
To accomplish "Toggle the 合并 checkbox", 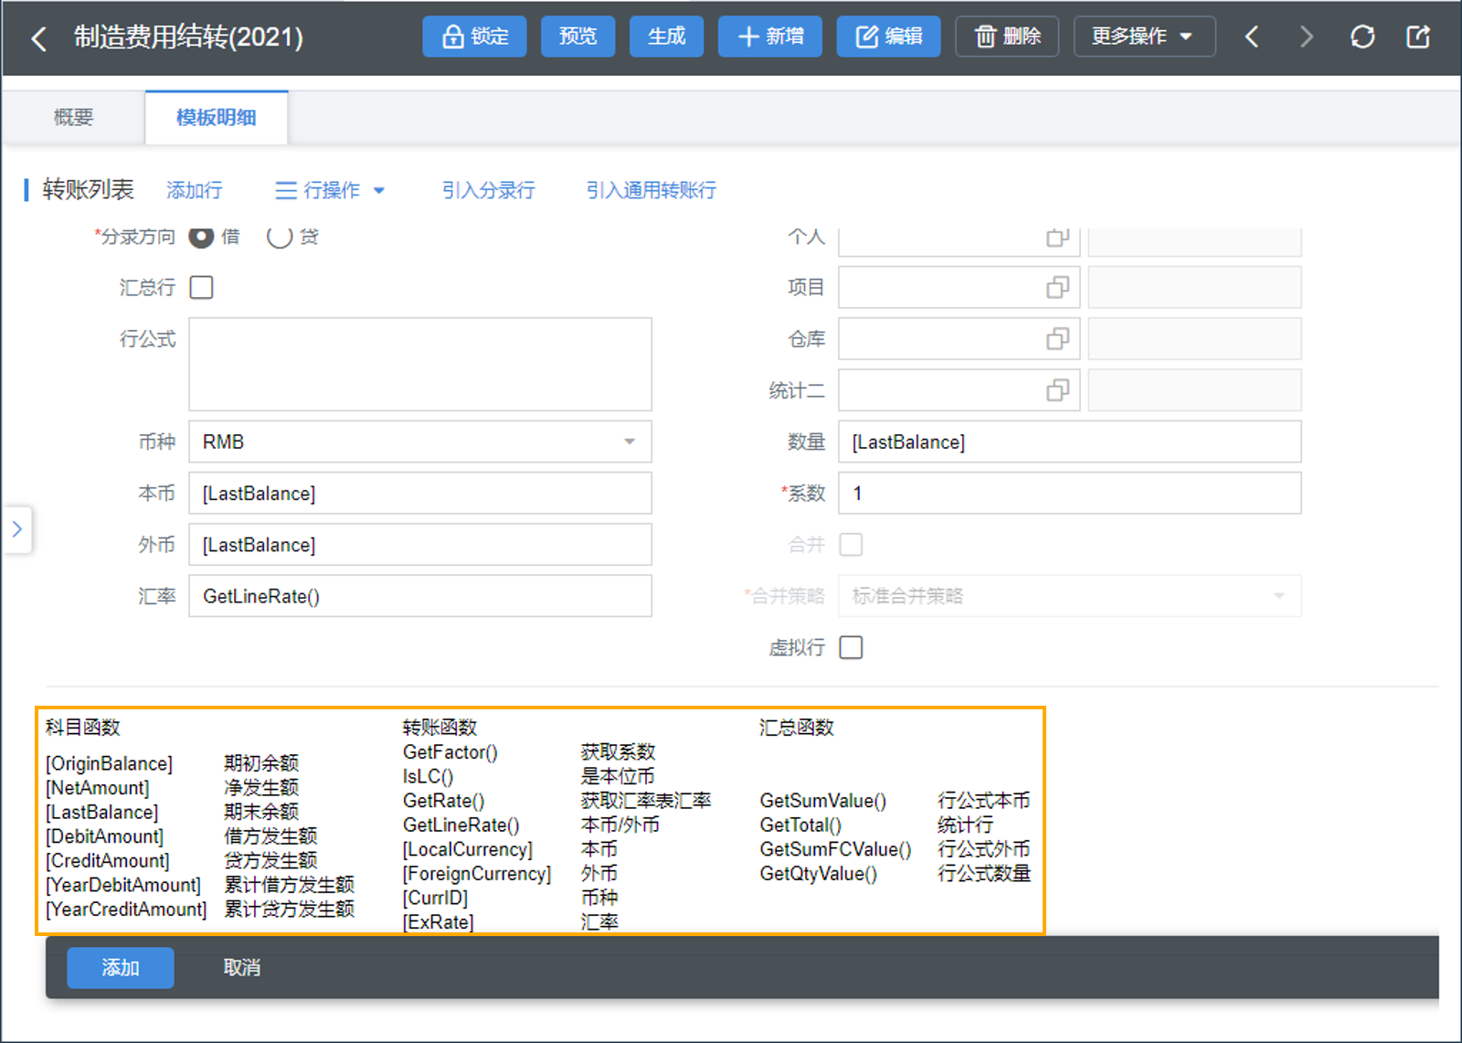I will pyautogui.click(x=851, y=544).
